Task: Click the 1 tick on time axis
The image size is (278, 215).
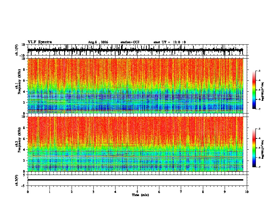Action: [x=49, y=192]
